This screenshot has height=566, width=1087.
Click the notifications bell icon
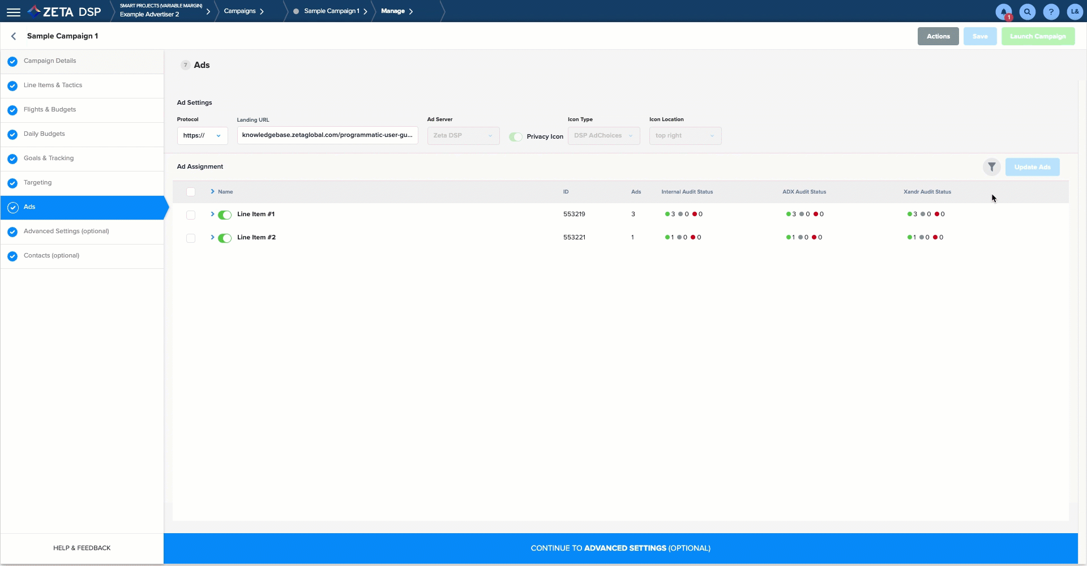[x=1003, y=12]
